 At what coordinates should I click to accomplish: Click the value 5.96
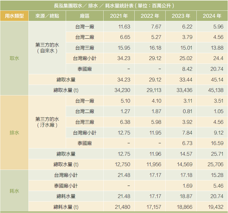click(218, 27)
